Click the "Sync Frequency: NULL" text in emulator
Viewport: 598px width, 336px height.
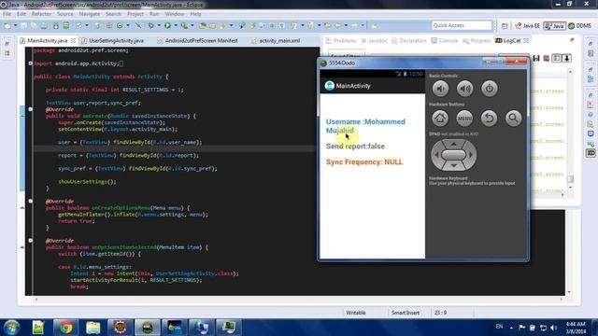click(x=364, y=161)
